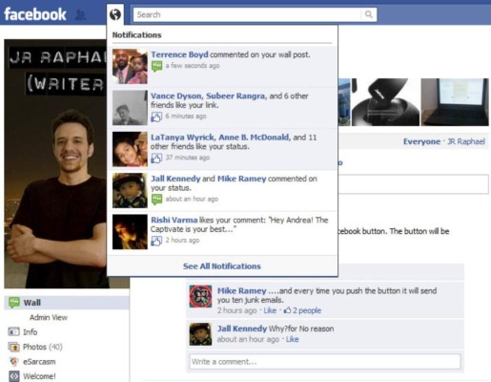Open Jall Kennedy's name in comment
The width and height of the screenshot is (491, 382).
click(x=242, y=329)
